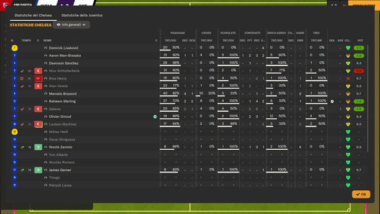Click substituted-off arrow for Lautaro Martinez
Viewport: 380px width, 214px height.
point(38,124)
